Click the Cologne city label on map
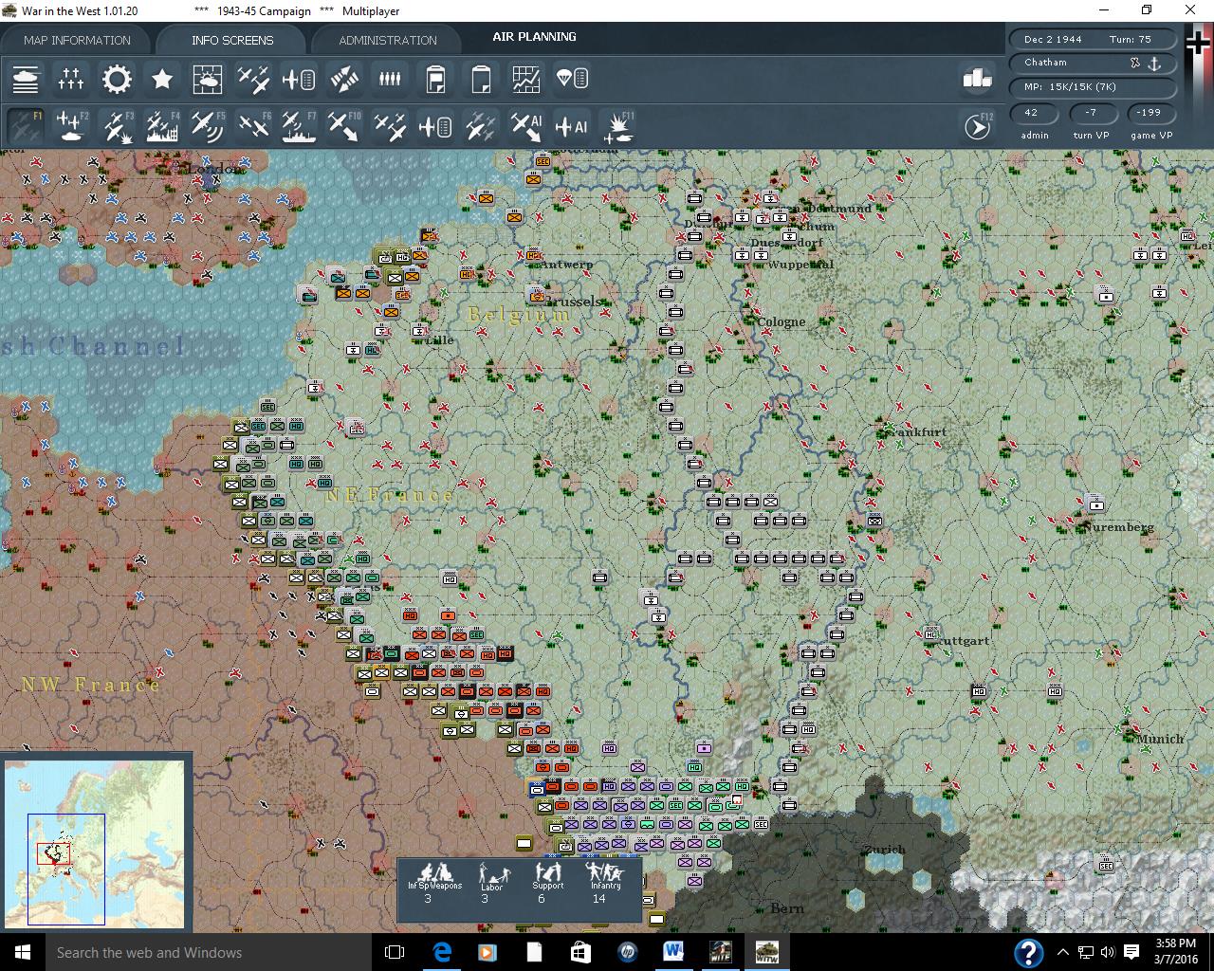 point(782,321)
